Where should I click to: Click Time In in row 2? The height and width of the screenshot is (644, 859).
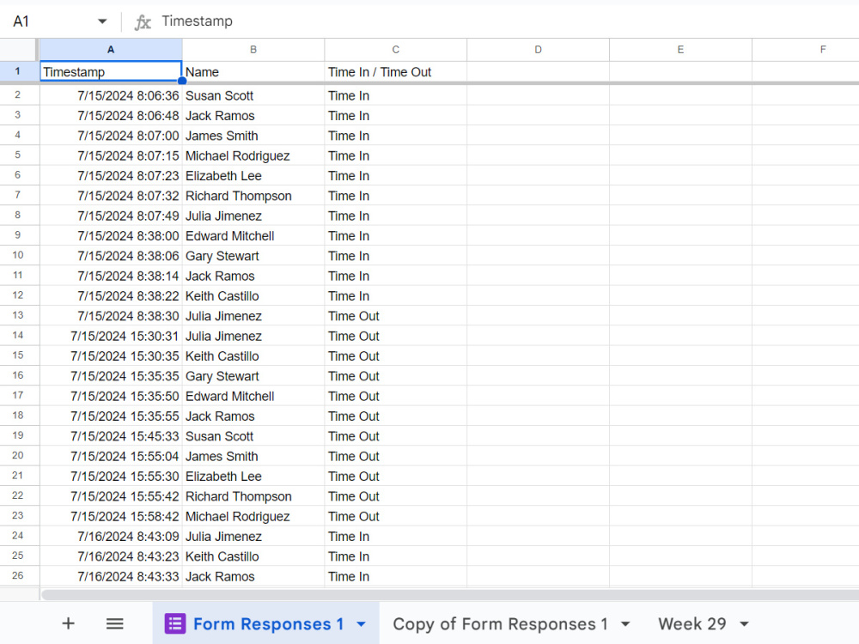coord(395,96)
